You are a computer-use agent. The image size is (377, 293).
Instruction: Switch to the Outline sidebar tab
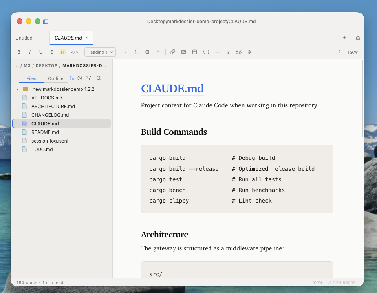coord(55,78)
